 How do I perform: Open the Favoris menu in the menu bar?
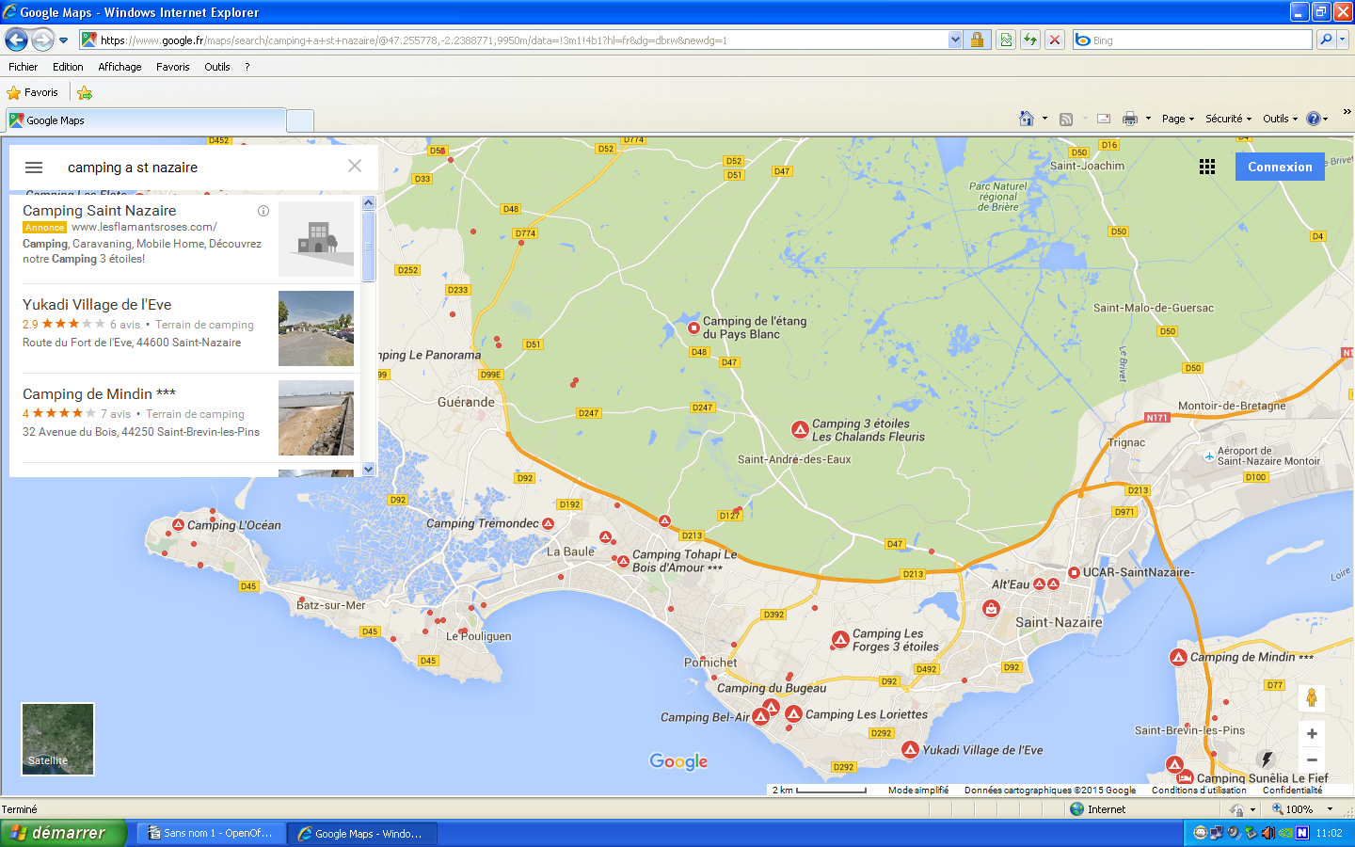tap(173, 67)
